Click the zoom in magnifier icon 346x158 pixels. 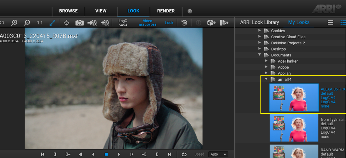(14, 23)
